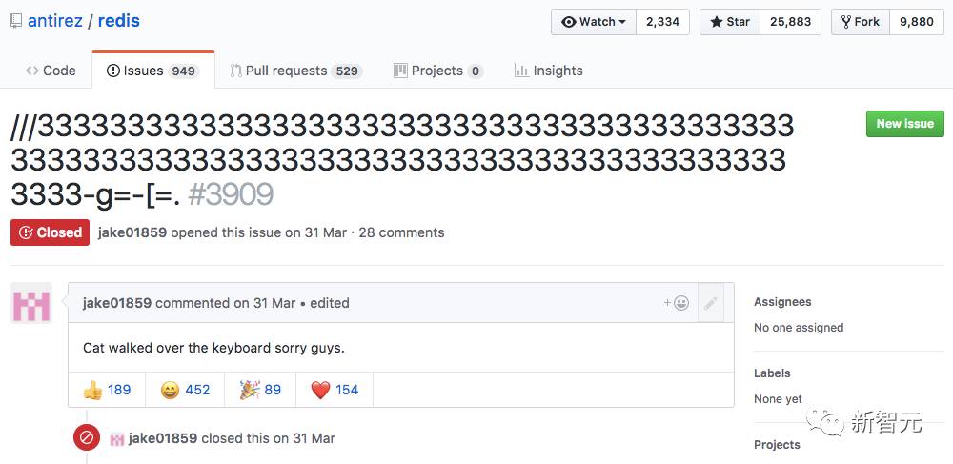Go to the Insights tab

coord(548,71)
